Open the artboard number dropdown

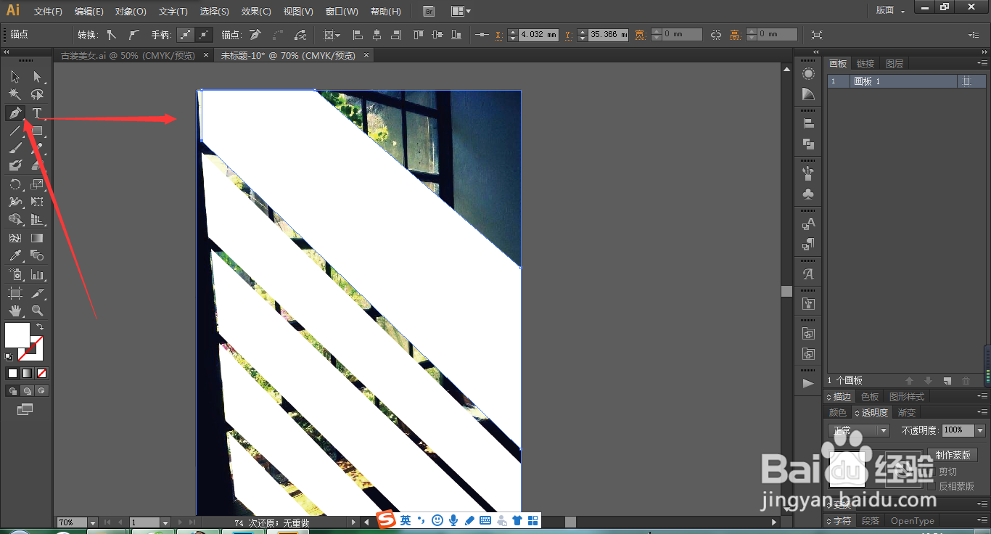(165, 522)
